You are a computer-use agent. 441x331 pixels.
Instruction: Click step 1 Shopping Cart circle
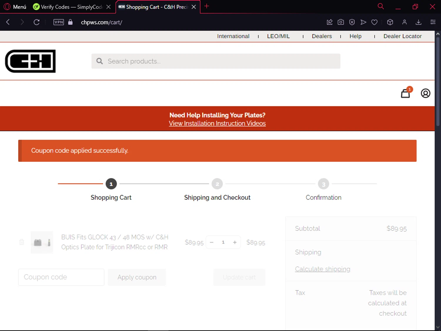click(111, 184)
